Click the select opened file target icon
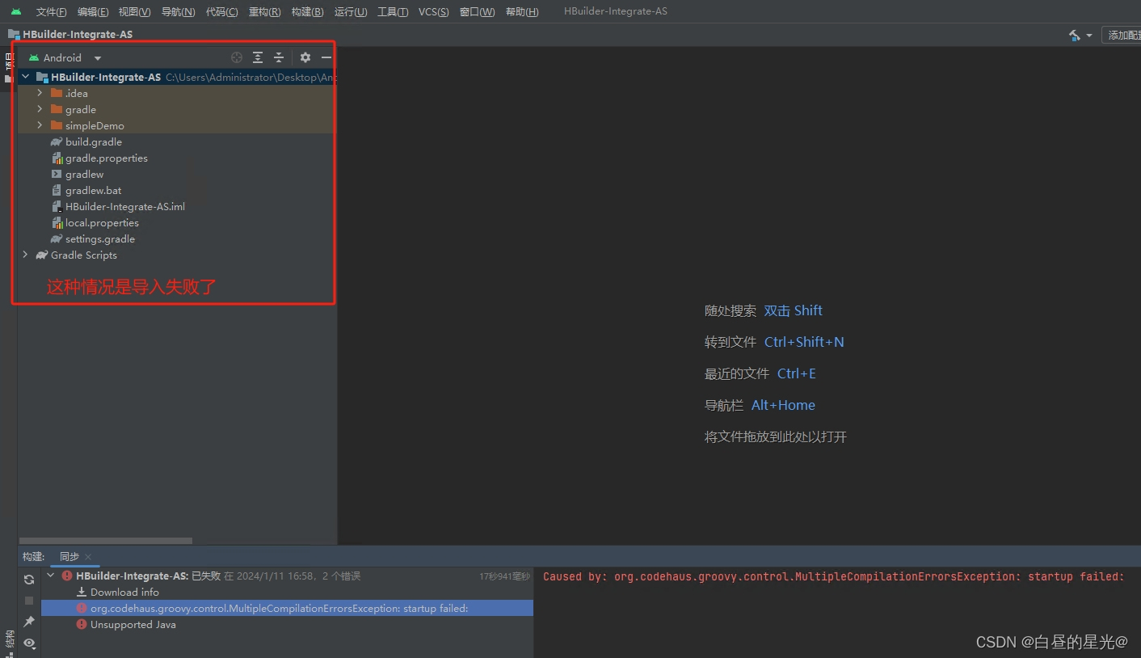The image size is (1141, 658). pyautogui.click(x=237, y=57)
